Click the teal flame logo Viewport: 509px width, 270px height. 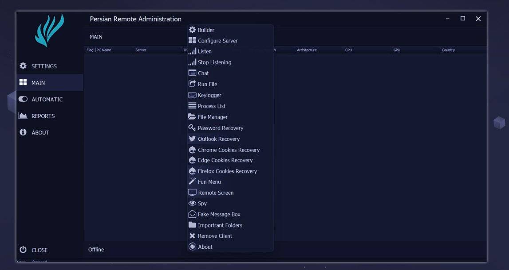(49, 30)
